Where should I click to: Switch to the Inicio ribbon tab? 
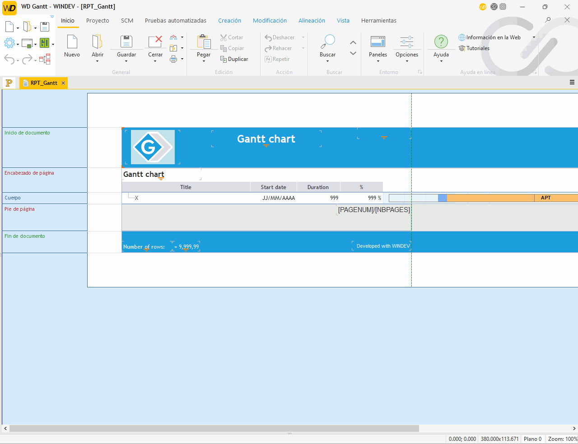tap(68, 21)
